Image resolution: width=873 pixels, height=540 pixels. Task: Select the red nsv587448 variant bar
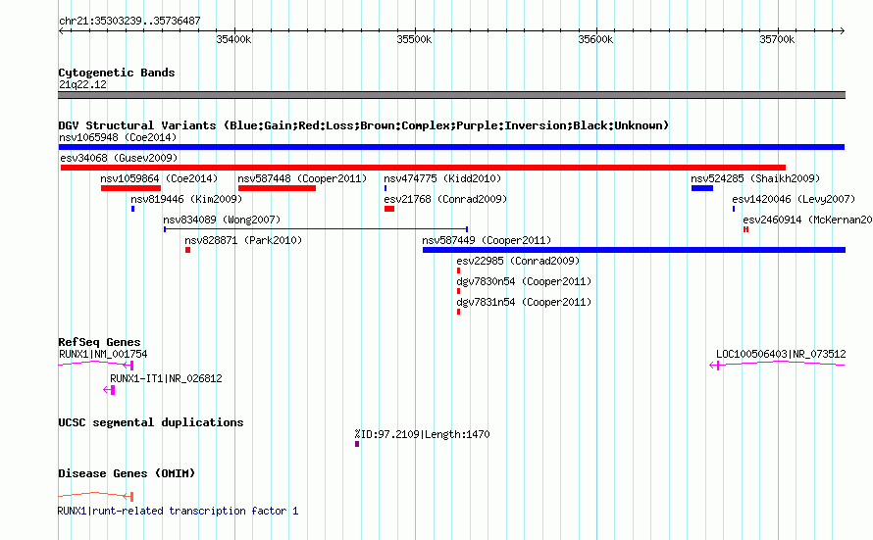[x=277, y=188]
